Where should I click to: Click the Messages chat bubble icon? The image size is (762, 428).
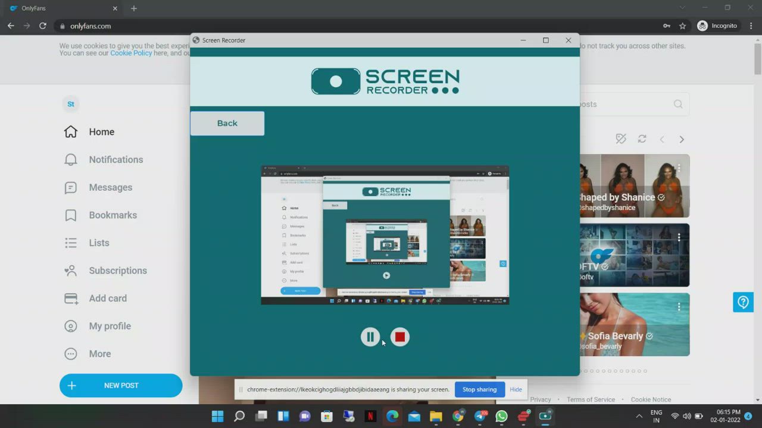tap(71, 187)
